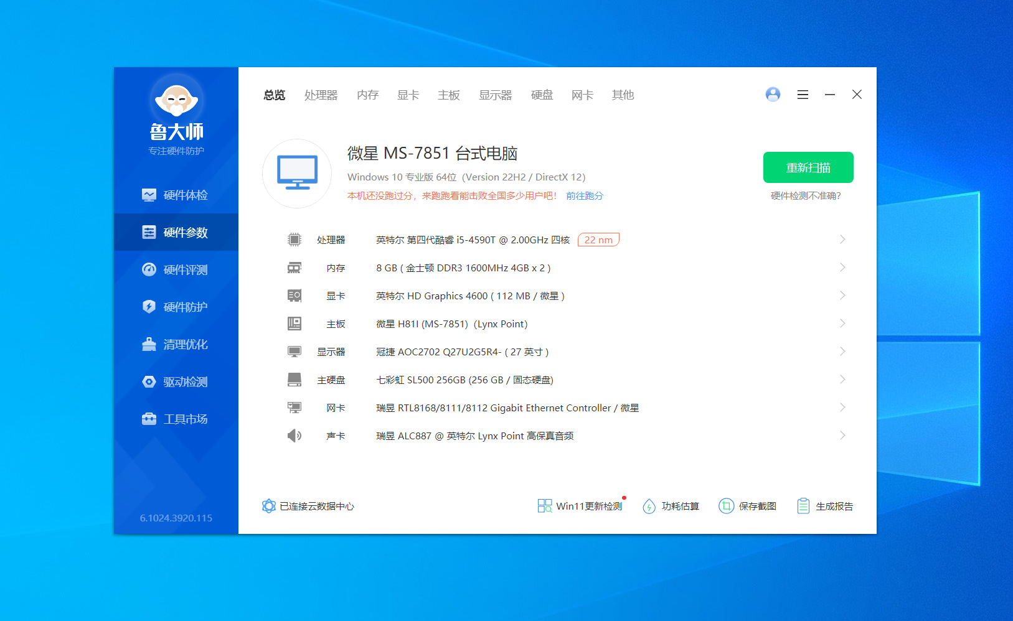Click the desktop computer icon

point(297,174)
